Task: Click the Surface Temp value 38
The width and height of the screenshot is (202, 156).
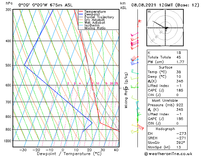Action: 179,72
